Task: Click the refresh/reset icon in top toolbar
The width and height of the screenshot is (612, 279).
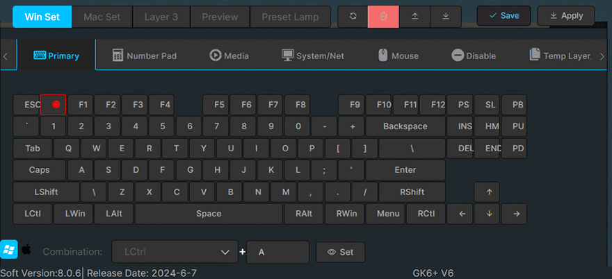Action: click(x=353, y=17)
